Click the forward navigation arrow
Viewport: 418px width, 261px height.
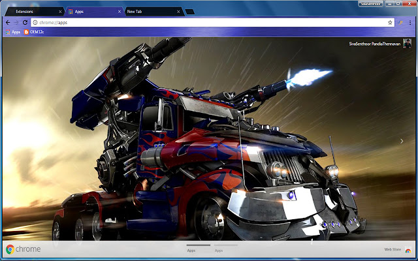click(x=16, y=23)
